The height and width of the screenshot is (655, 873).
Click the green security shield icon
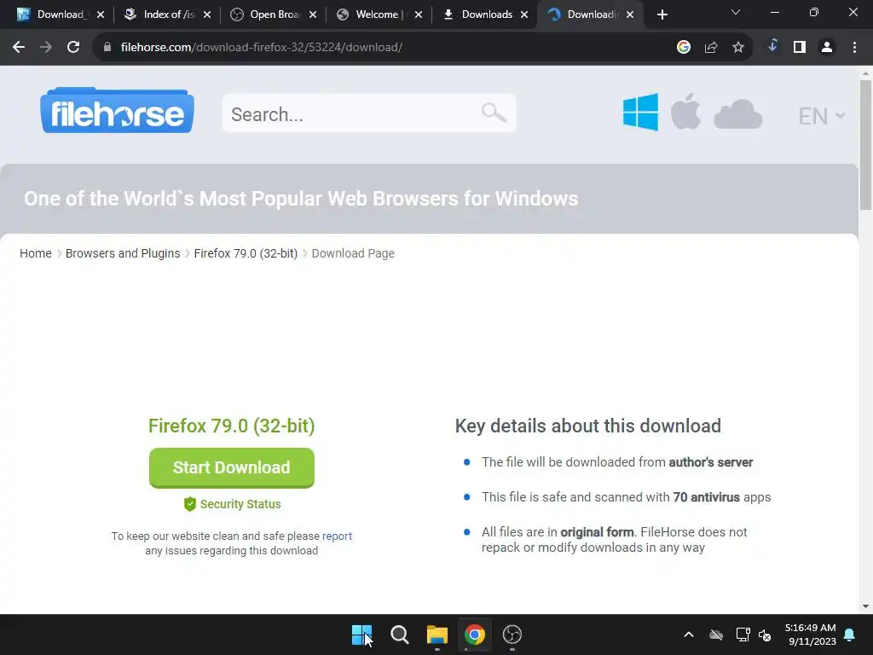coord(190,504)
